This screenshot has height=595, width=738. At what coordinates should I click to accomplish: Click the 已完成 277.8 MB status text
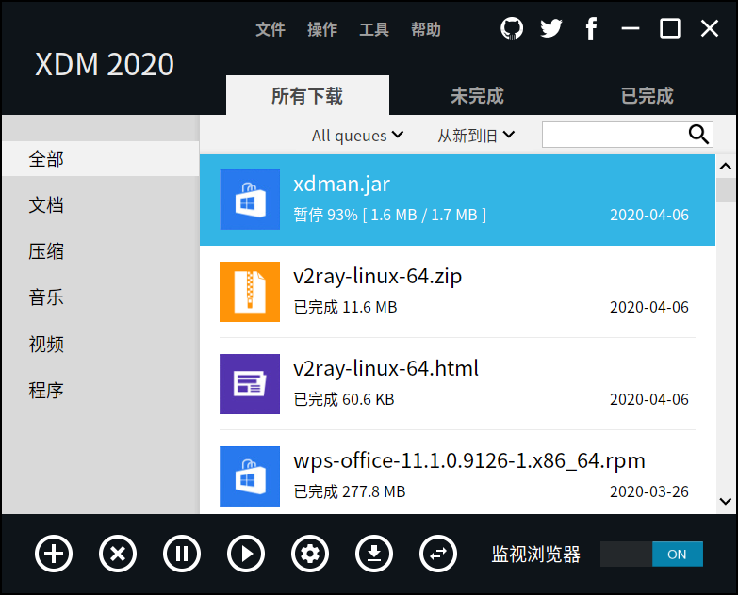coord(350,491)
